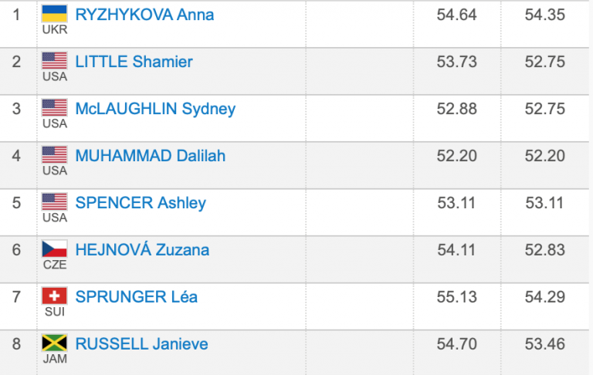The image size is (593, 375).
Task: Click the USA flag beside Muhammad
Action: (55, 154)
